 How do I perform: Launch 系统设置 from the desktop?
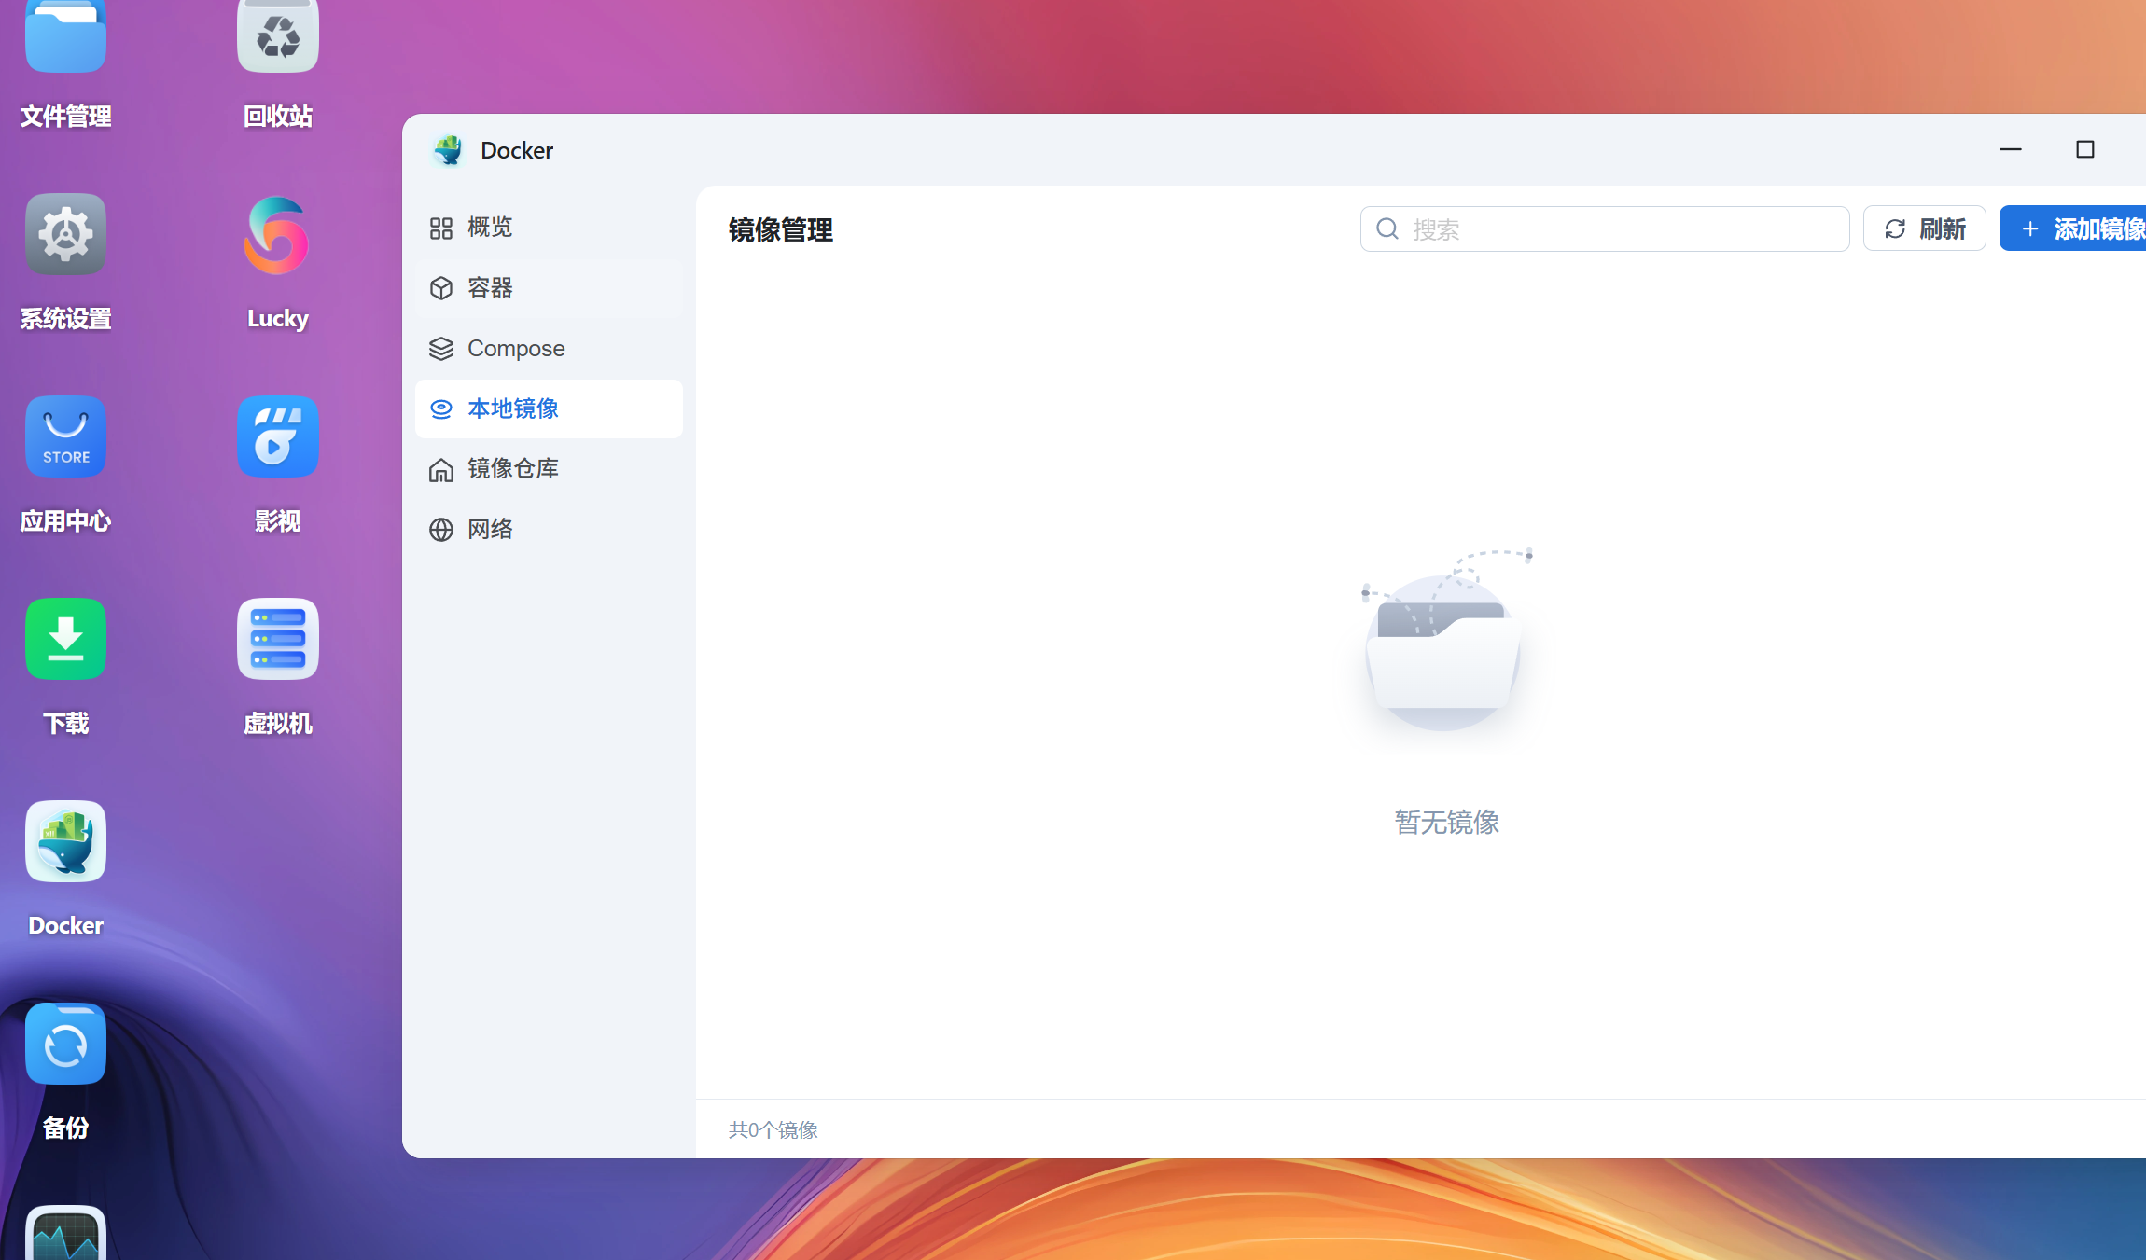(x=65, y=234)
